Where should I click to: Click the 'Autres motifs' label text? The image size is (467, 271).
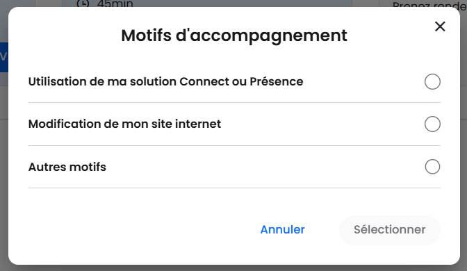pyautogui.click(x=67, y=167)
